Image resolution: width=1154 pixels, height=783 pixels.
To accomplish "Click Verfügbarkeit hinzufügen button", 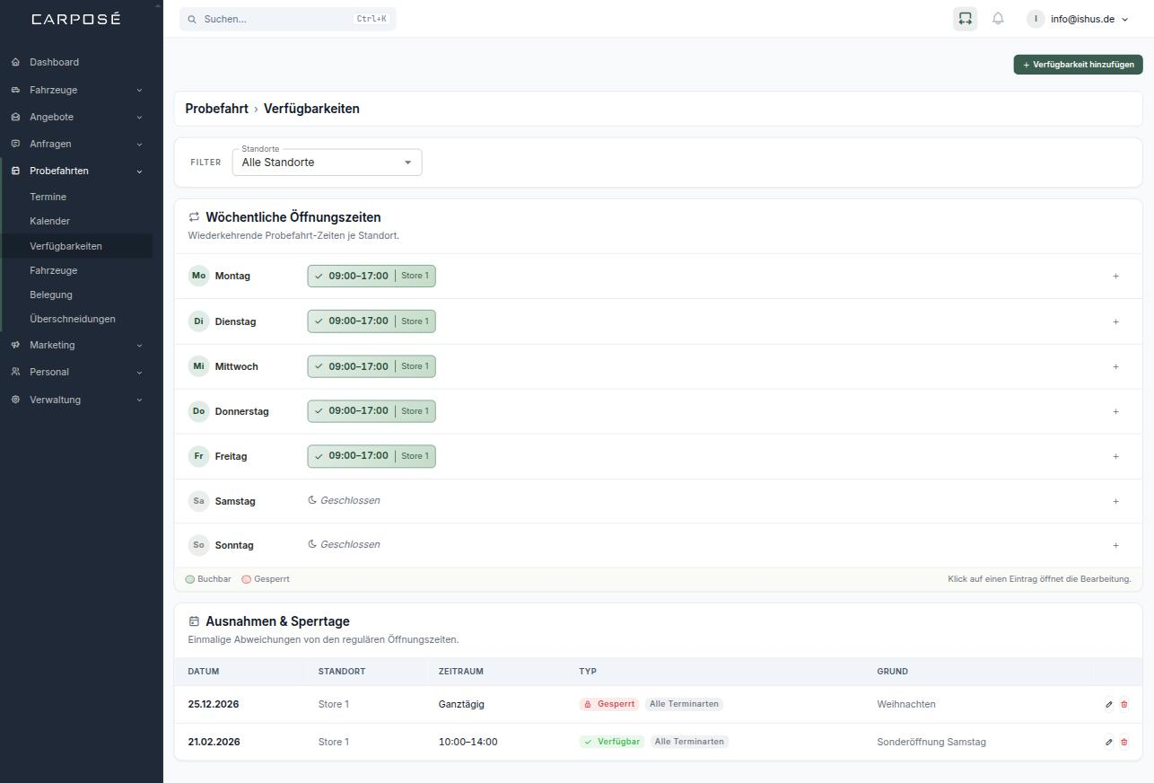I will pyautogui.click(x=1079, y=65).
